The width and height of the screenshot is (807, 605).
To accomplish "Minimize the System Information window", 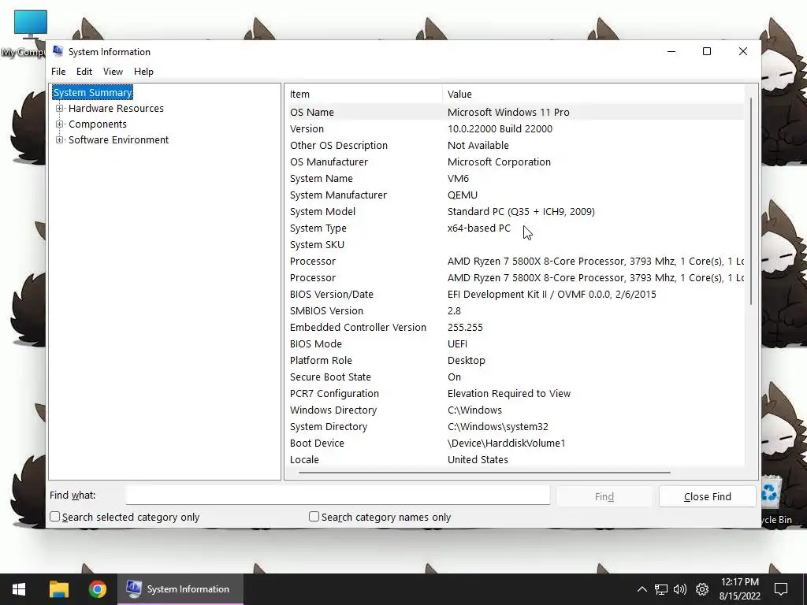I will click(671, 51).
